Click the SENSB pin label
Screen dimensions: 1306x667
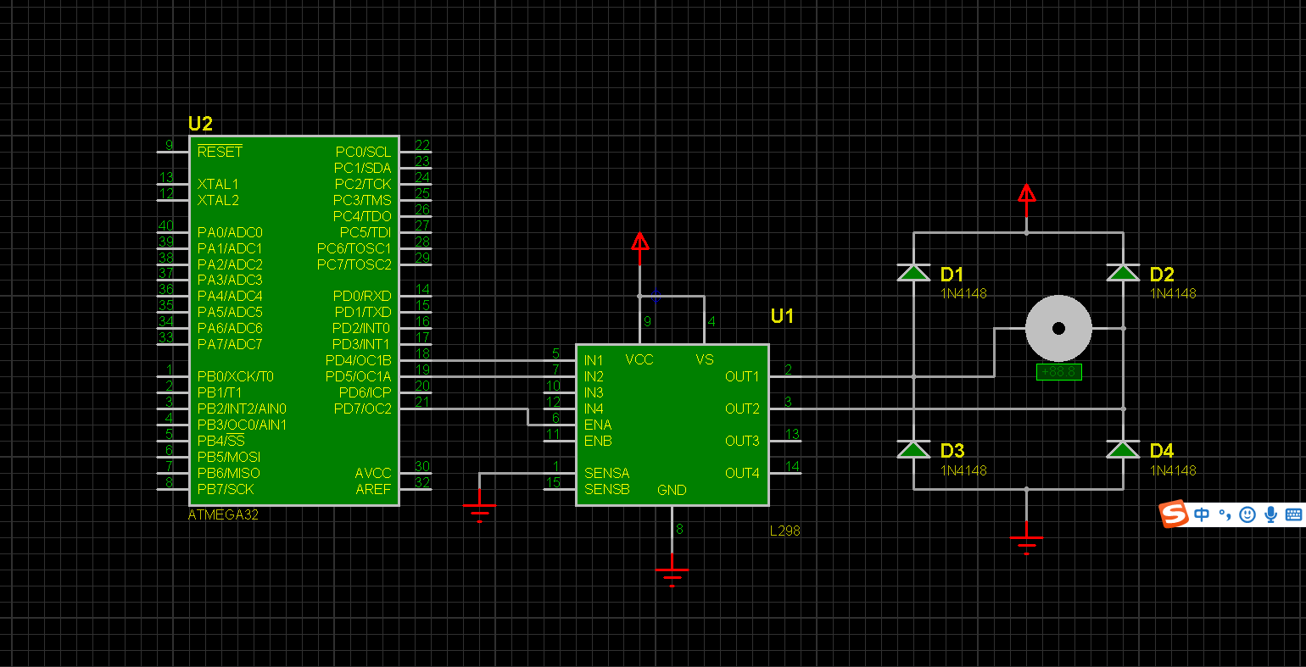[x=606, y=489]
